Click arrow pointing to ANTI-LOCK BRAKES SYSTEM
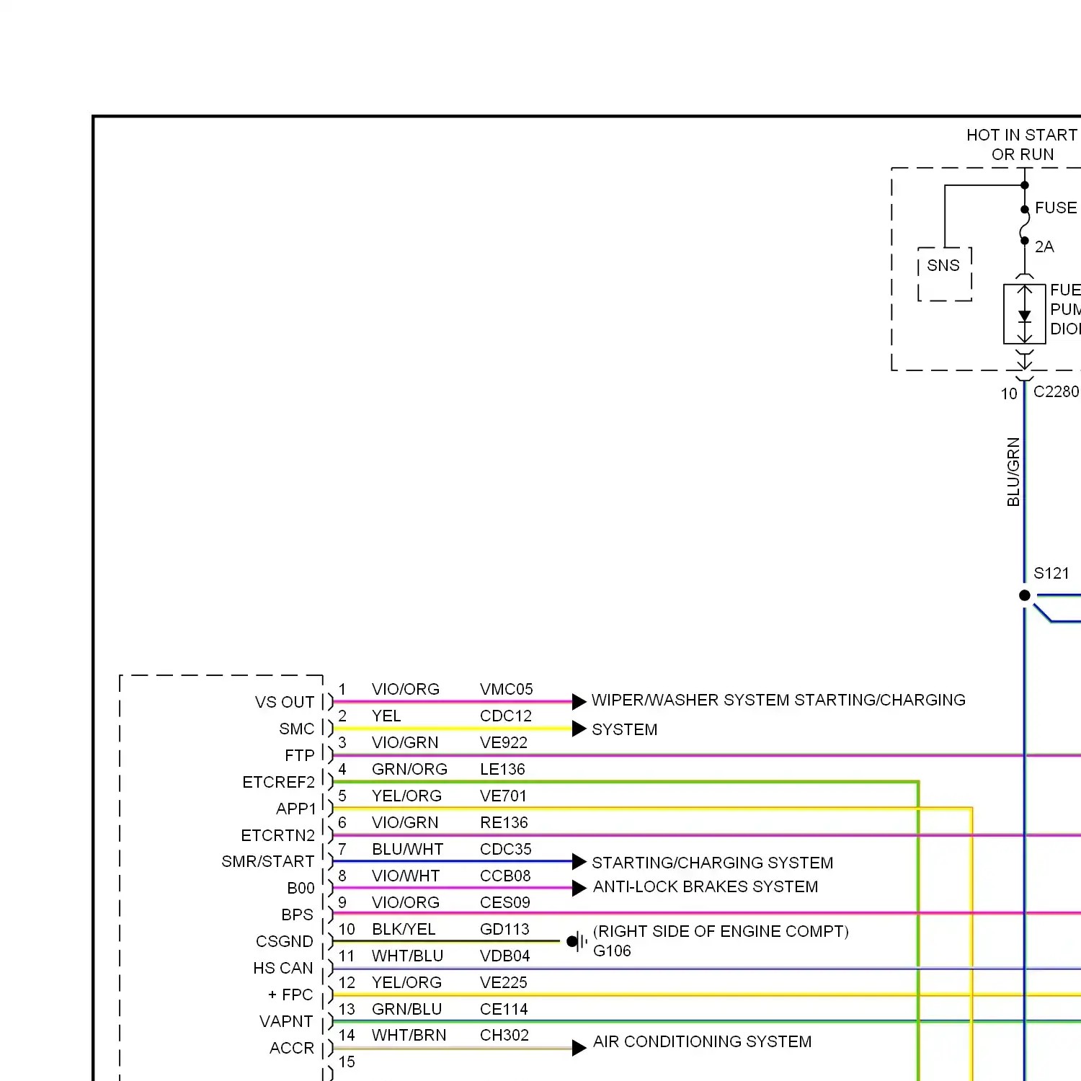1081x1081 pixels. tap(579, 888)
